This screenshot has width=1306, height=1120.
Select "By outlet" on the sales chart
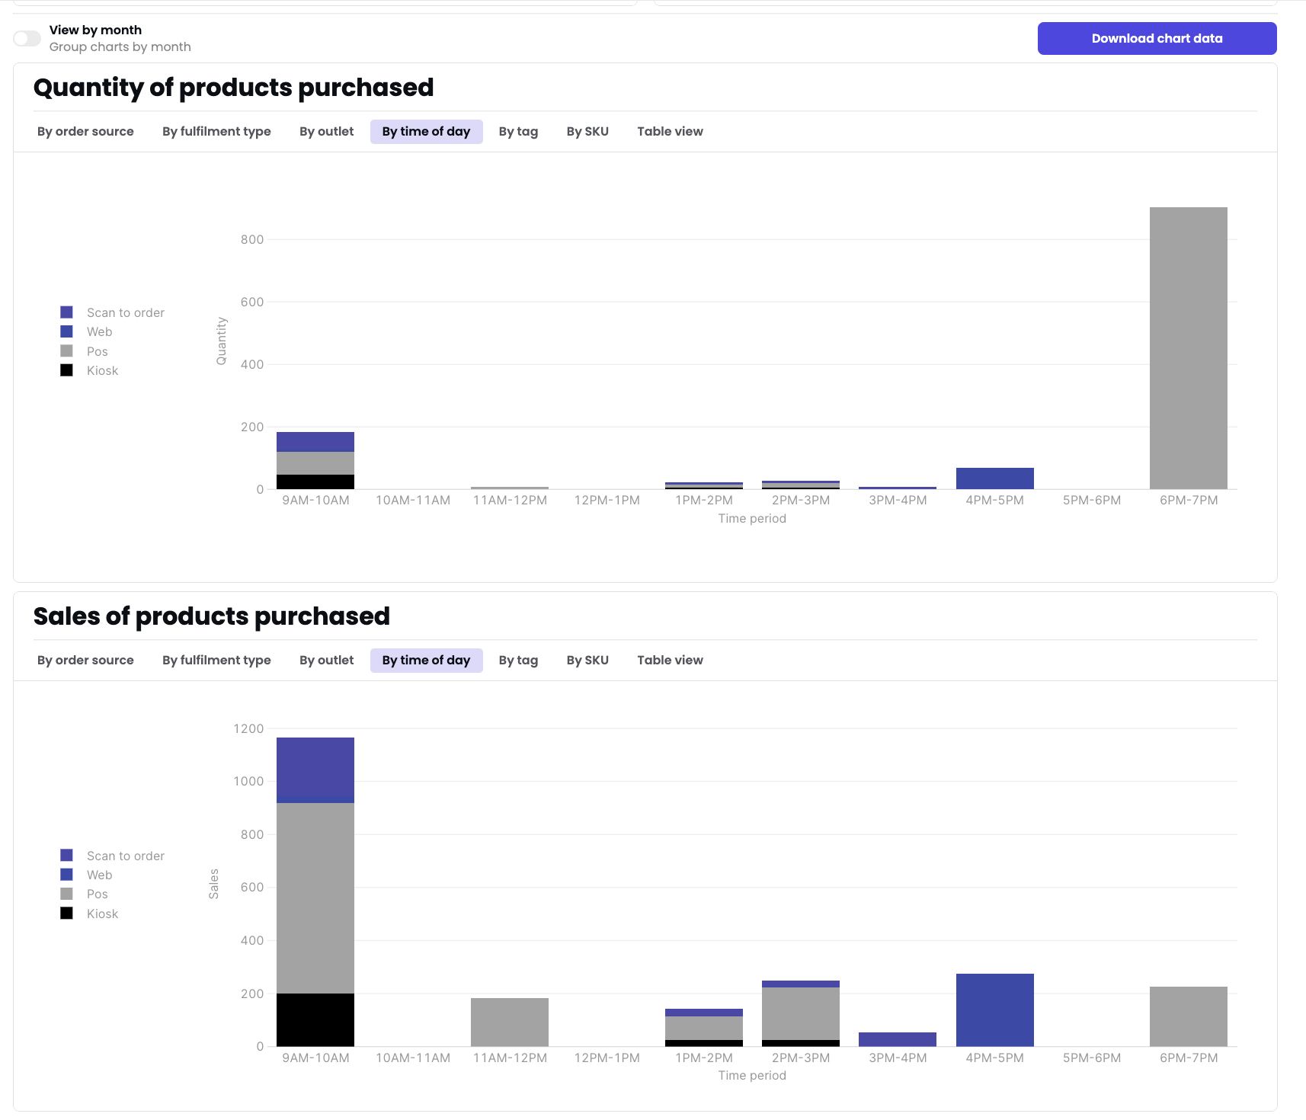point(326,660)
